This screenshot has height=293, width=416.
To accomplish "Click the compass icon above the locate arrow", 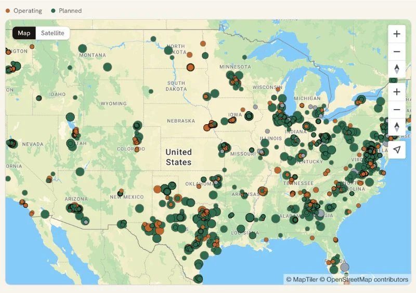I will [x=397, y=127].
